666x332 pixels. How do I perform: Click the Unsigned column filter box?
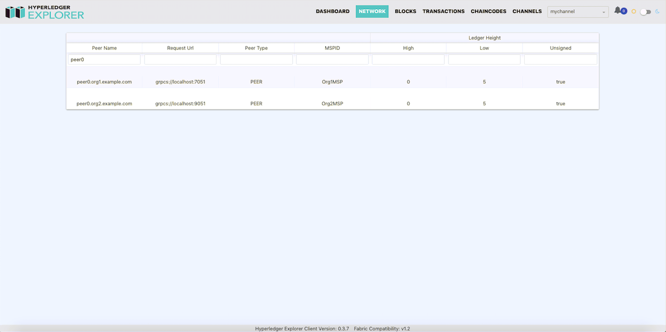(560, 60)
